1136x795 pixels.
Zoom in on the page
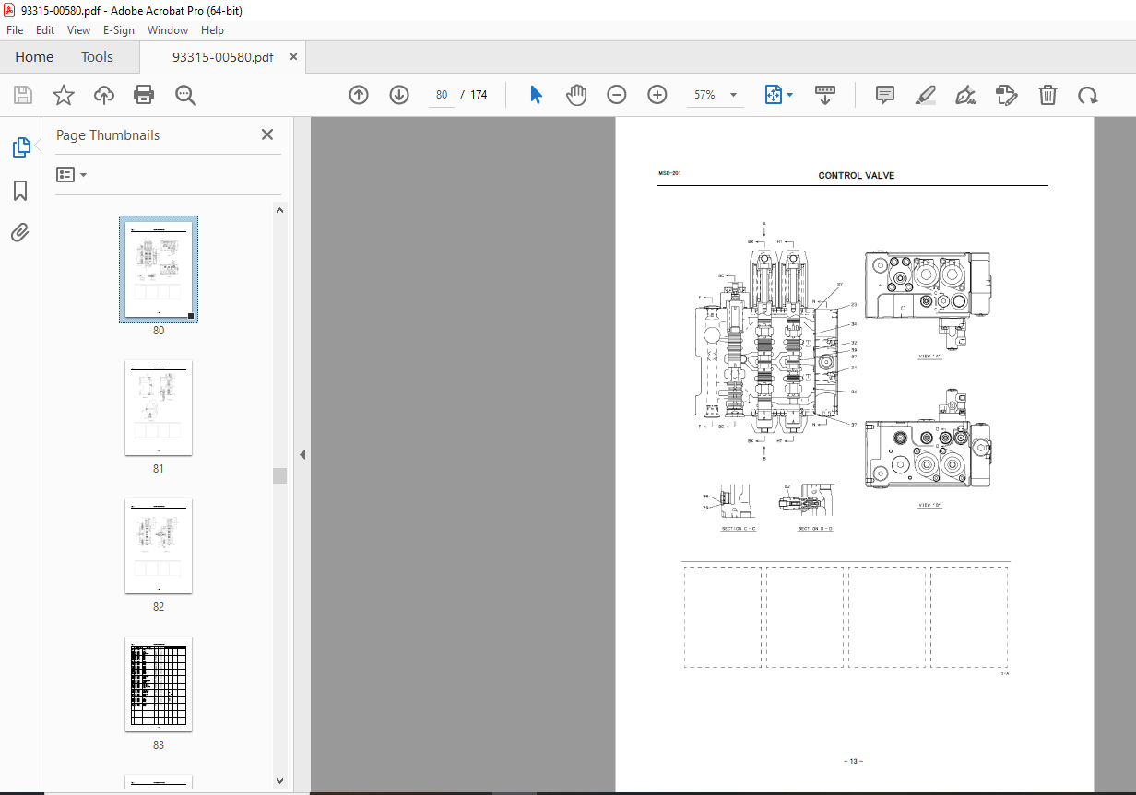coord(657,95)
